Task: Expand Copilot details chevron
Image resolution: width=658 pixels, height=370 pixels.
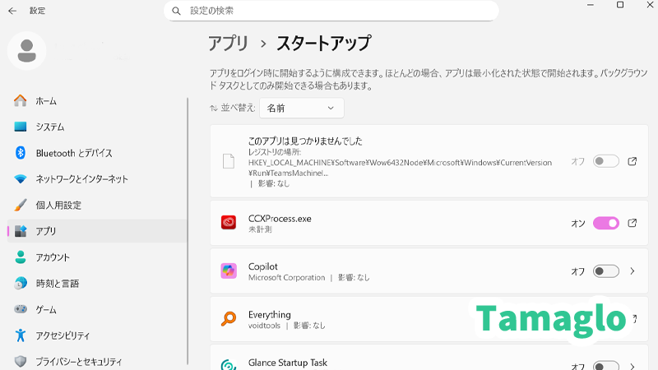Action: [x=633, y=271]
